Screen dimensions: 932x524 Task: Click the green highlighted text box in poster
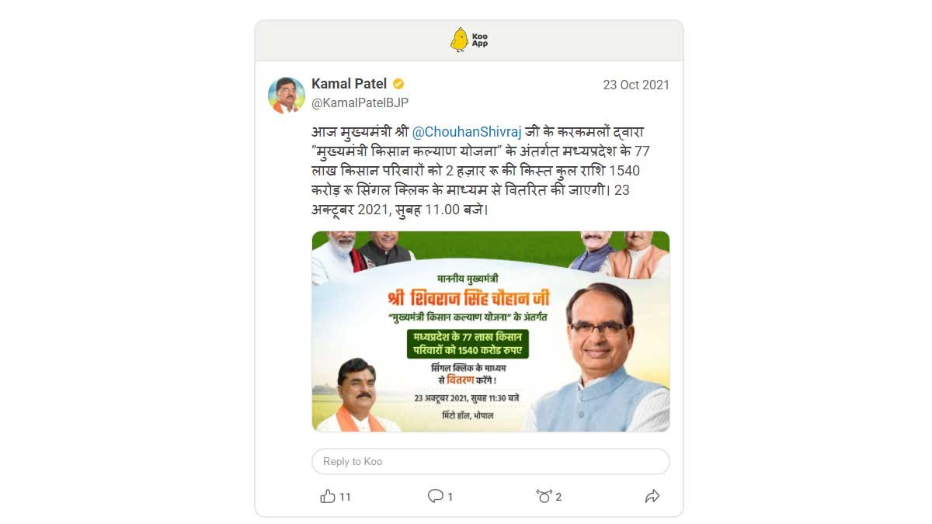coord(468,344)
